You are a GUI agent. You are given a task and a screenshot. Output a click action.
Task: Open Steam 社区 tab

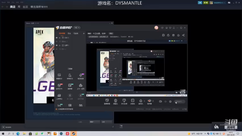point(25,7)
